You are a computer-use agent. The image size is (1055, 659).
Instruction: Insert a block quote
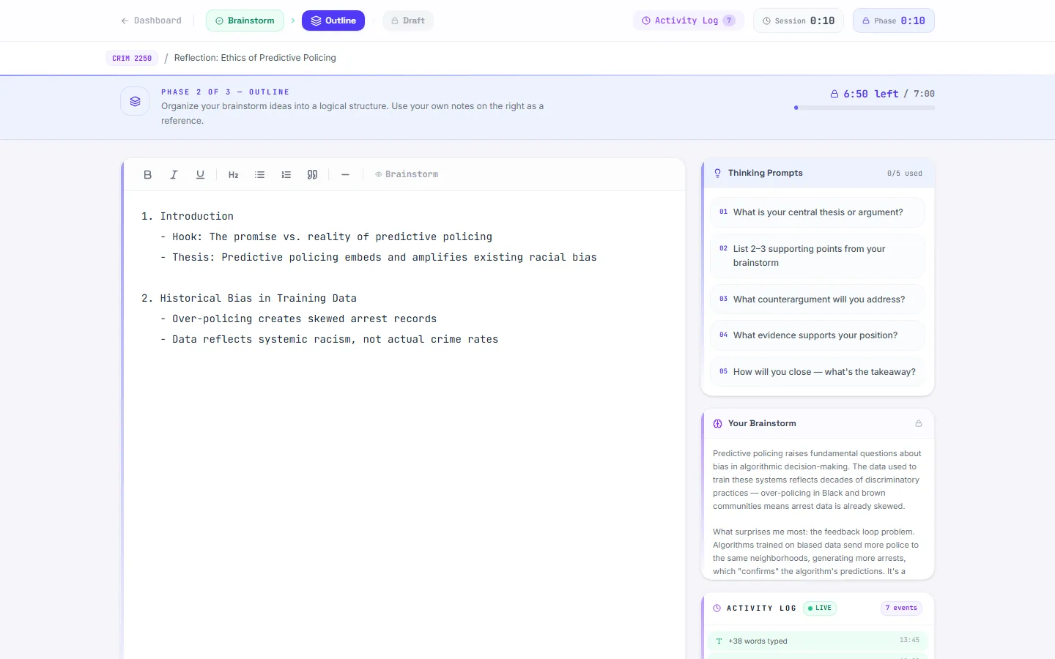(312, 174)
